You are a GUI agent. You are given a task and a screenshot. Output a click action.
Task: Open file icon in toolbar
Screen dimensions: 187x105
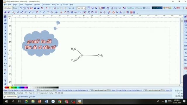pos(31,8)
